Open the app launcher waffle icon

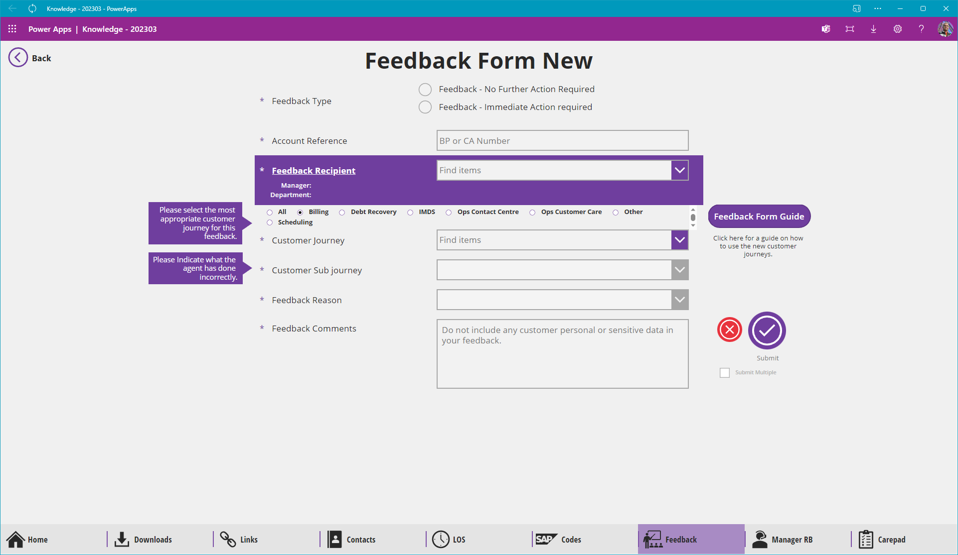[12, 29]
